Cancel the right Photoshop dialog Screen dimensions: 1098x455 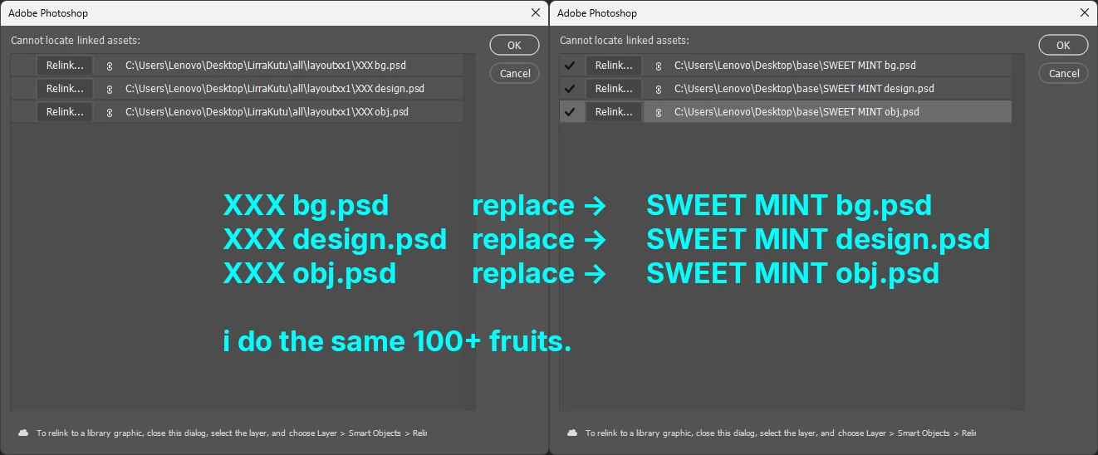coord(1063,73)
